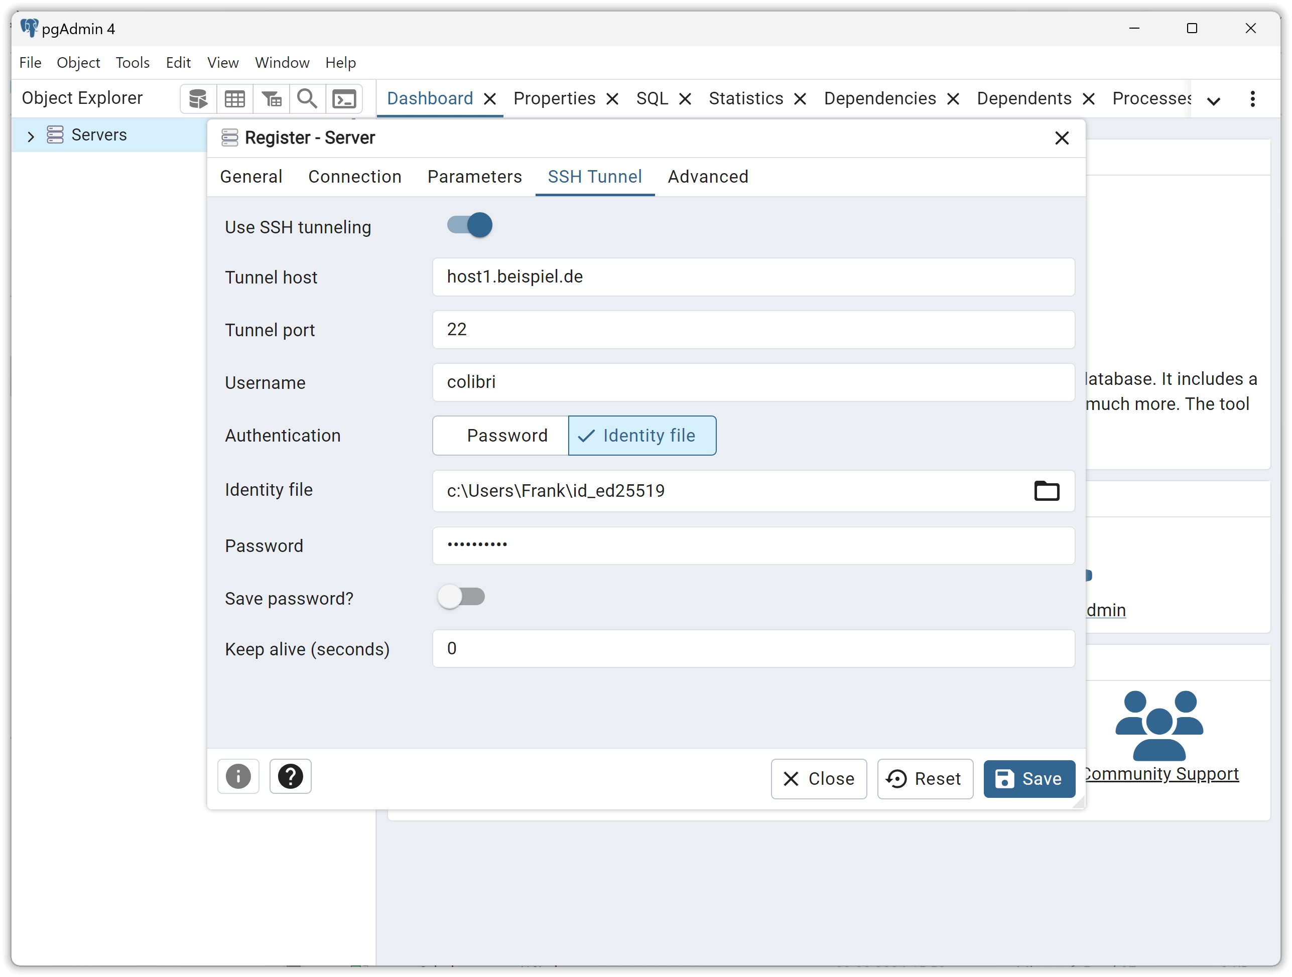1292x977 pixels.
Task: Open the tab overflow chevron dropdown
Action: 1214,101
